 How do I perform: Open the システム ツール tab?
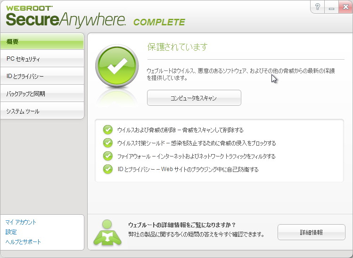[42, 111]
